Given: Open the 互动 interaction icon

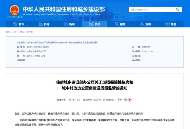Looking at the screenshot, I should click(142, 24).
